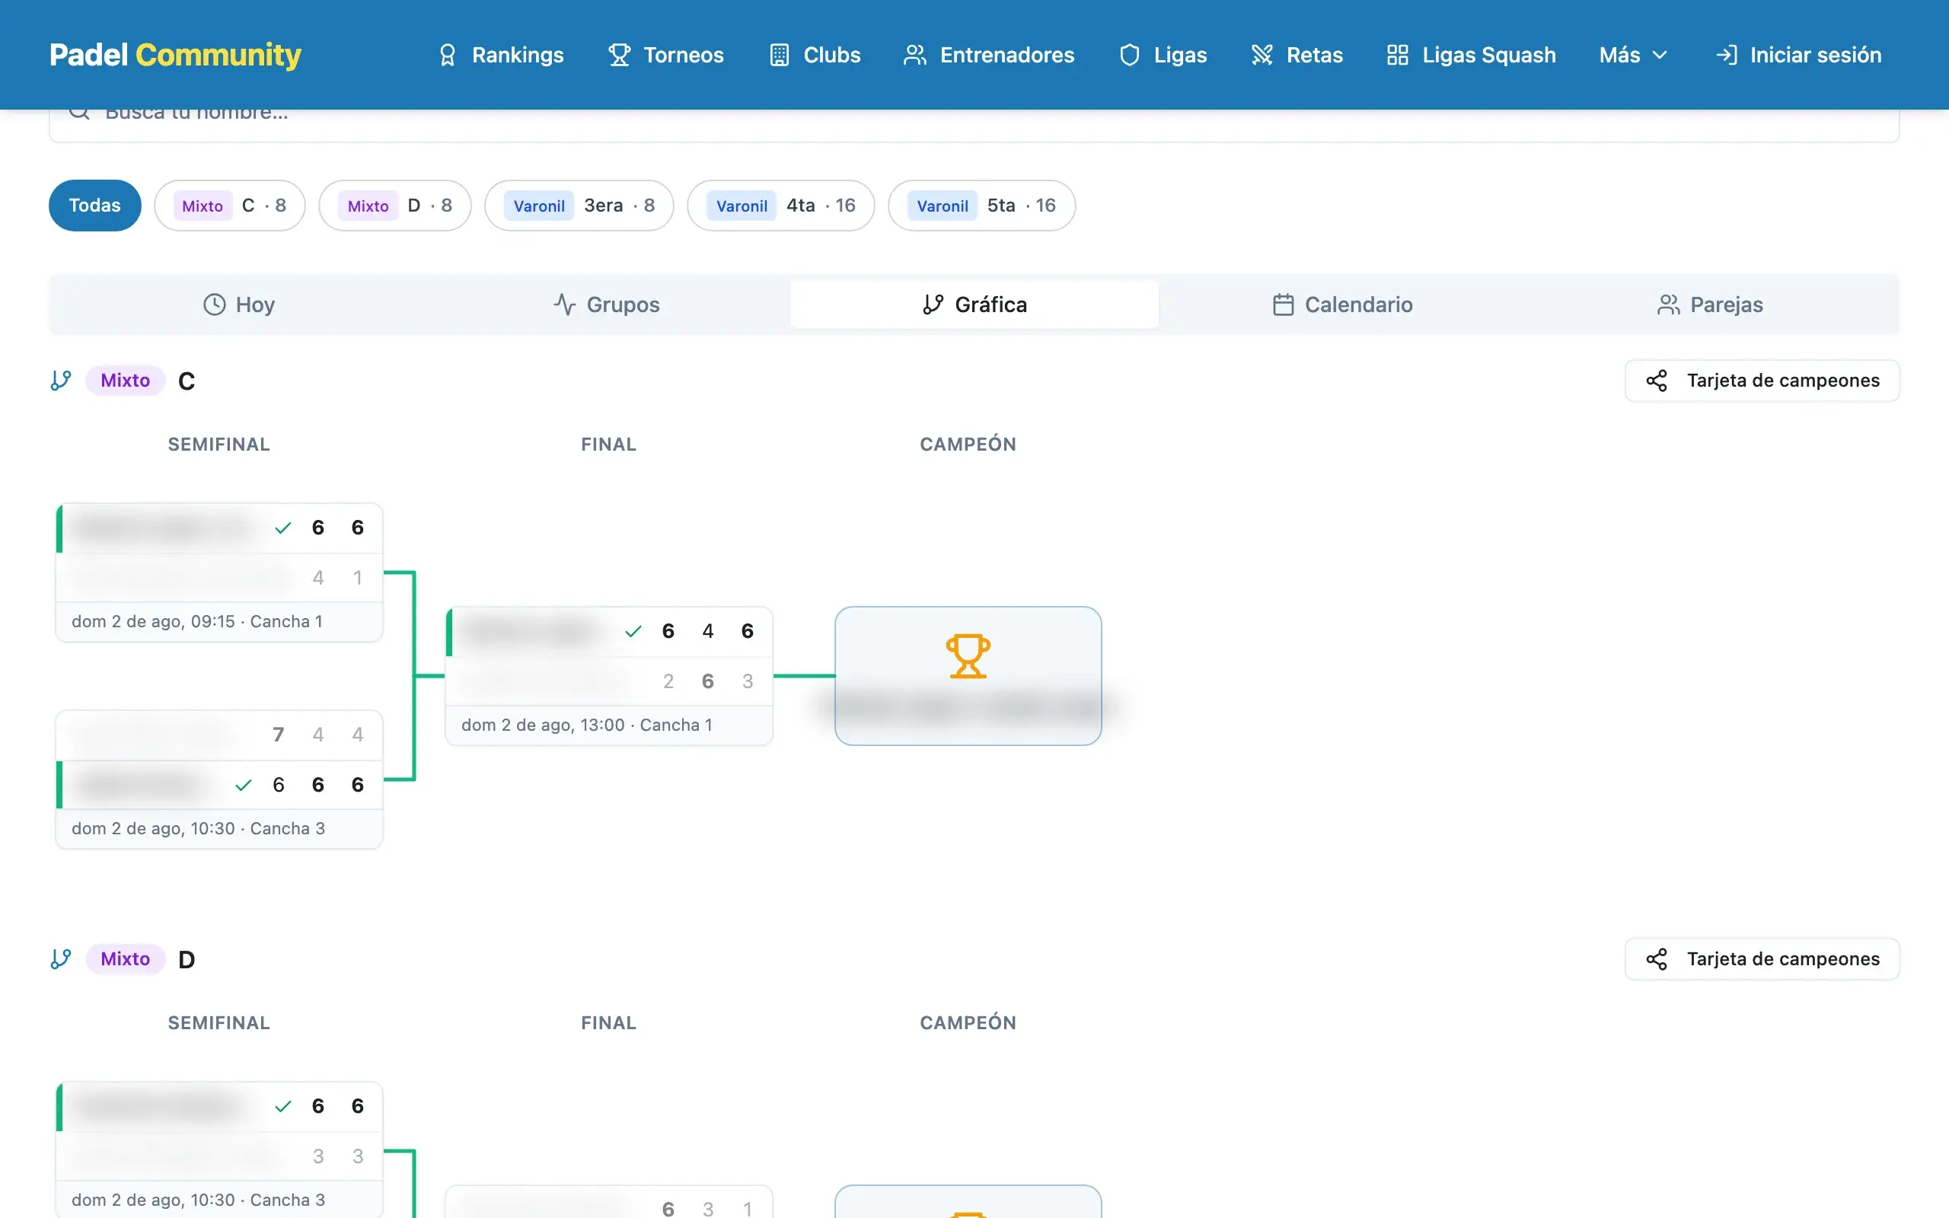Expand the Más dropdown menu

pos(1632,55)
